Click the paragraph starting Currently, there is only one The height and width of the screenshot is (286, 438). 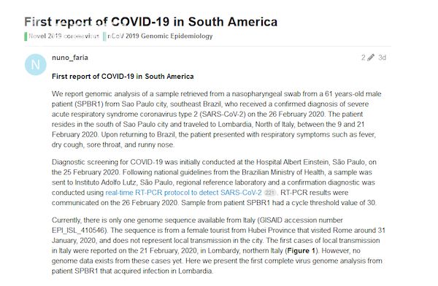pos(218,245)
